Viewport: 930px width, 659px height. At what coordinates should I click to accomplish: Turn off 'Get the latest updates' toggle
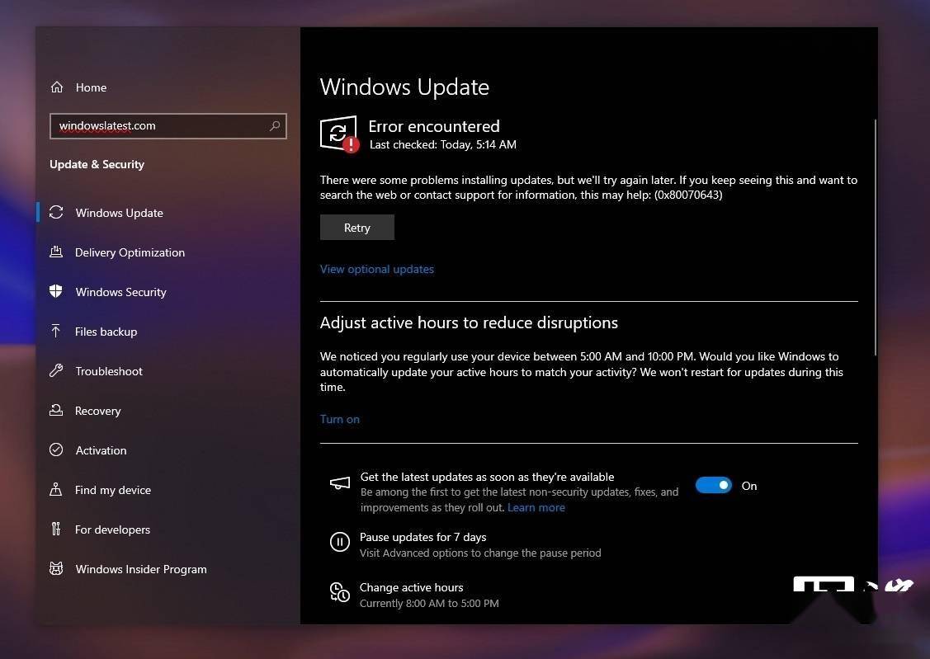[x=714, y=485]
